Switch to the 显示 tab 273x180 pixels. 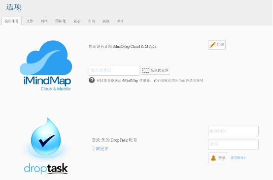(x=77, y=21)
